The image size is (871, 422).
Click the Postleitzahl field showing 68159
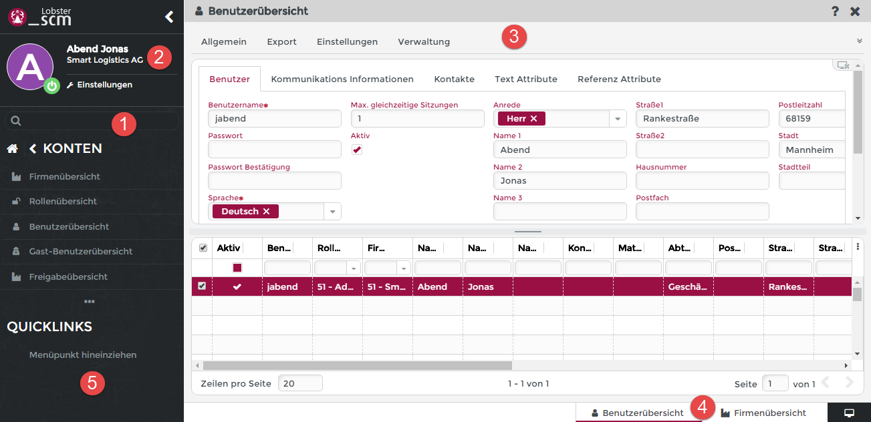[x=812, y=119]
